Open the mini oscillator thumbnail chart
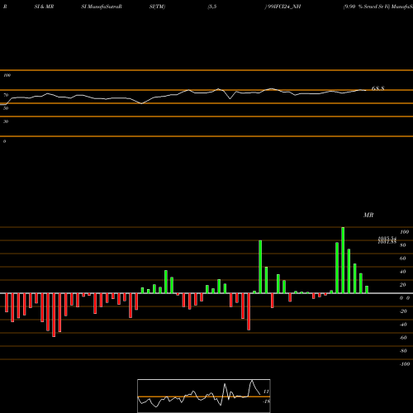Image resolution: width=413 pixels, height=413 pixels. tap(204, 396)
